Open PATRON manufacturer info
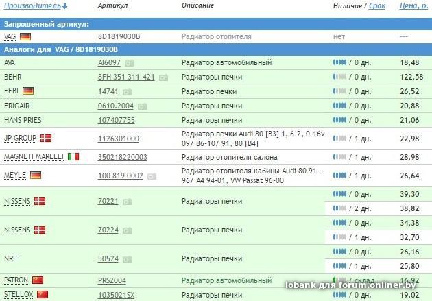 [16, 280]
